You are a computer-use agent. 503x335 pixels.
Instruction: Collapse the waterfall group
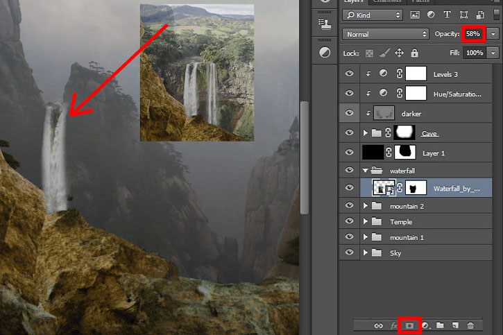click(365, 171)
